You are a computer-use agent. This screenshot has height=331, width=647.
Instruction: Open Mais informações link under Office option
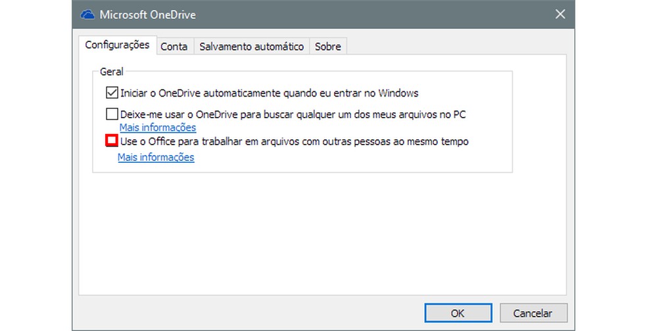coord(156,157)
